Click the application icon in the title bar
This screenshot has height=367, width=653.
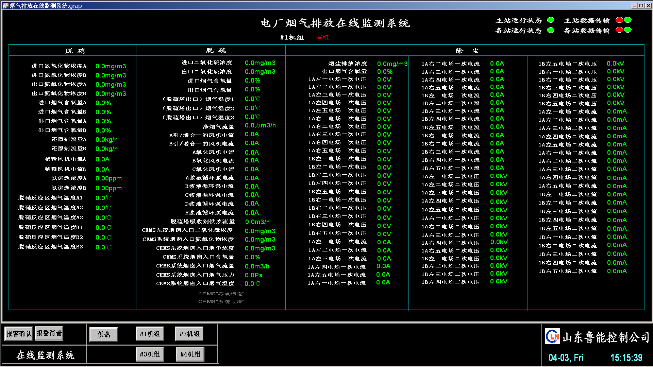click(6, 5)
